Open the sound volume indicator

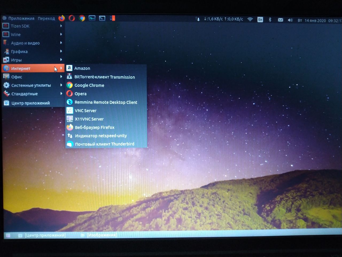pyautogui.click(x=290, y=20)
